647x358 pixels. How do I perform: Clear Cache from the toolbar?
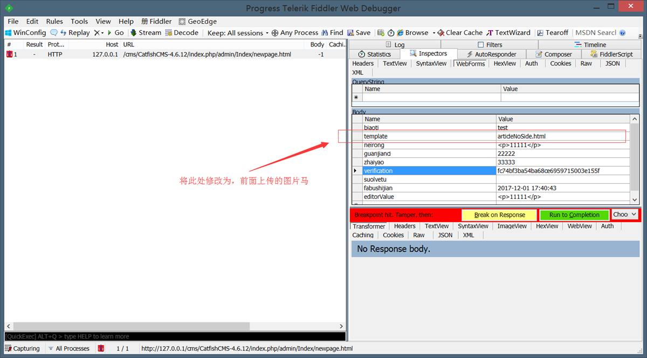coord(460,32)
